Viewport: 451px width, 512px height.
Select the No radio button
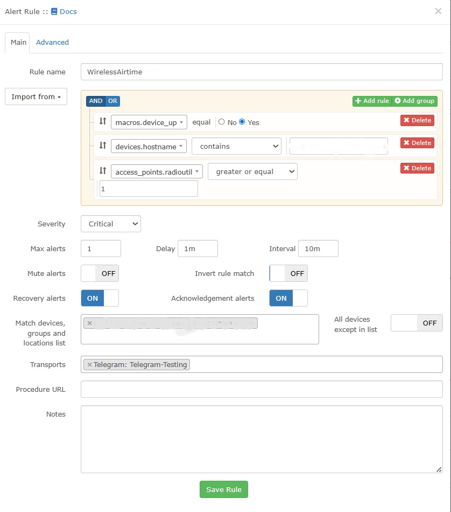pos(221,122)
